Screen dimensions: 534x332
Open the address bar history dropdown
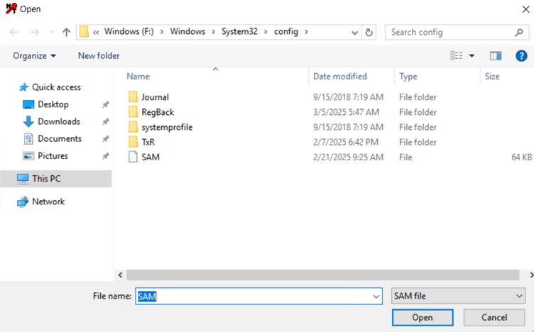click(354, 33)
